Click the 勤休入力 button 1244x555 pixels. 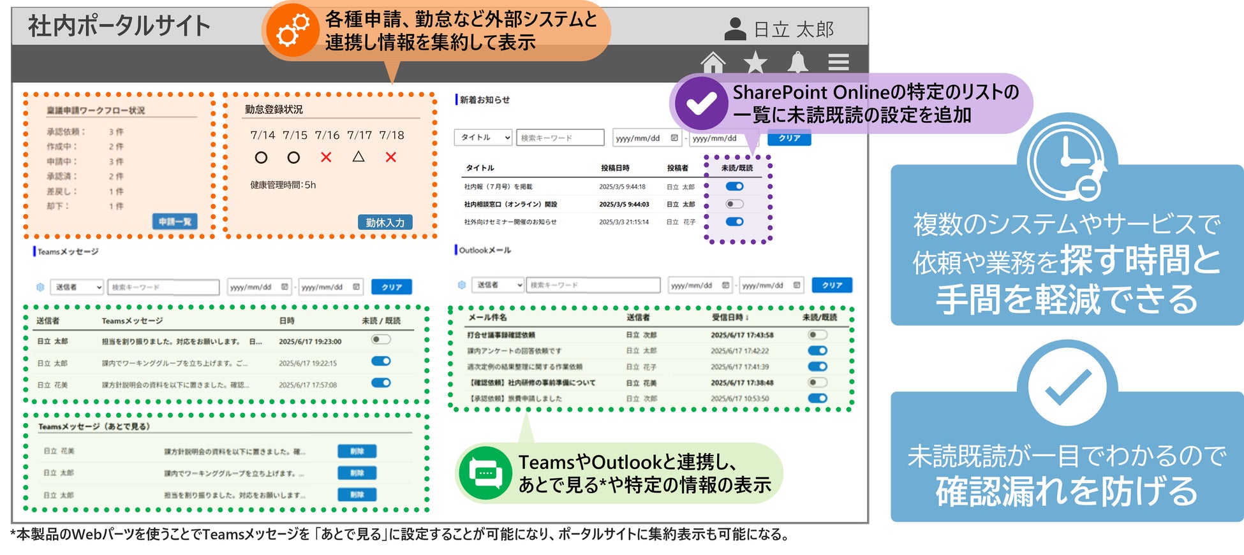coord(385,222)
